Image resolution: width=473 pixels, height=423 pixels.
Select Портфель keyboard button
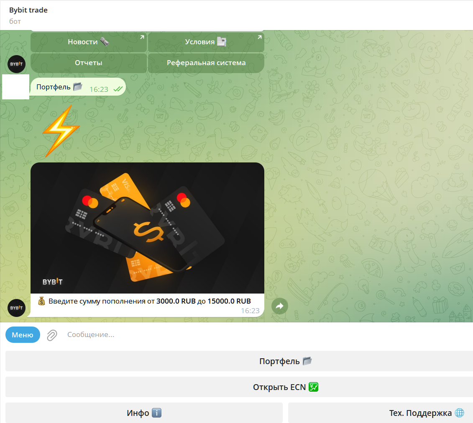pos(239,361)
